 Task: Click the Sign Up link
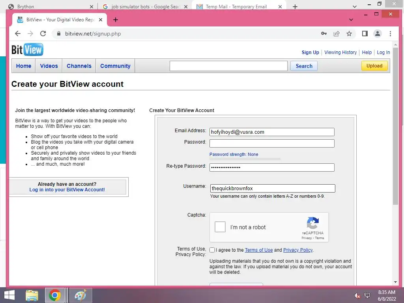point(310,52)
